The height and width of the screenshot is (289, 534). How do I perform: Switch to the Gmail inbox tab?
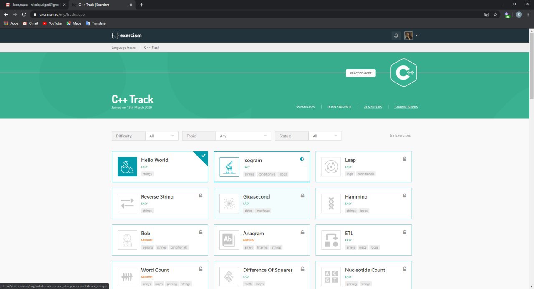[36, 5]
